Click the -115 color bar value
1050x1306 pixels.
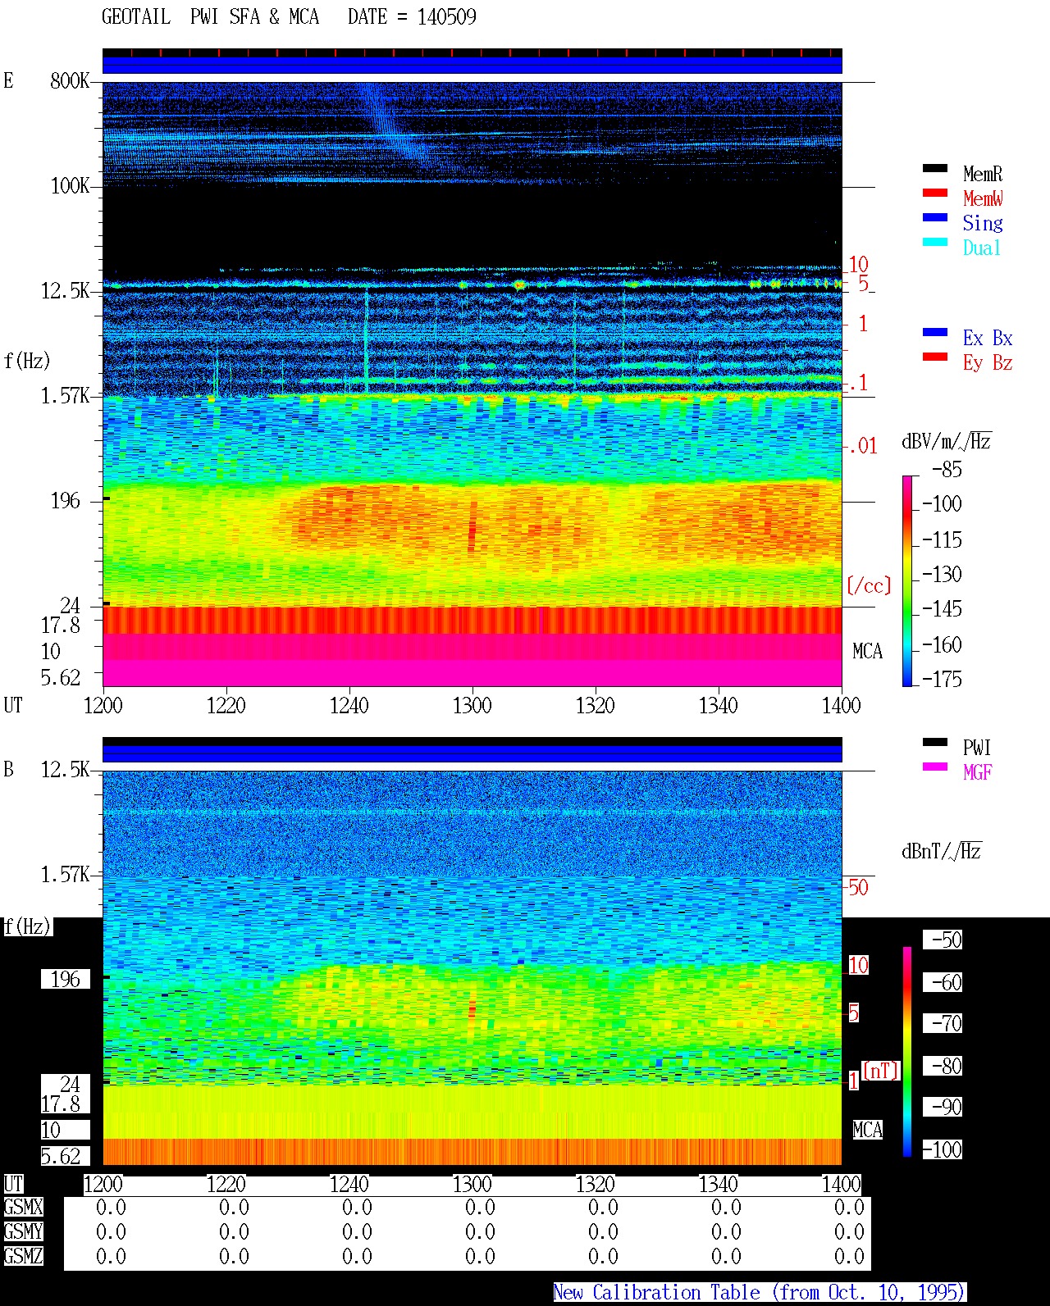[941, 540]
